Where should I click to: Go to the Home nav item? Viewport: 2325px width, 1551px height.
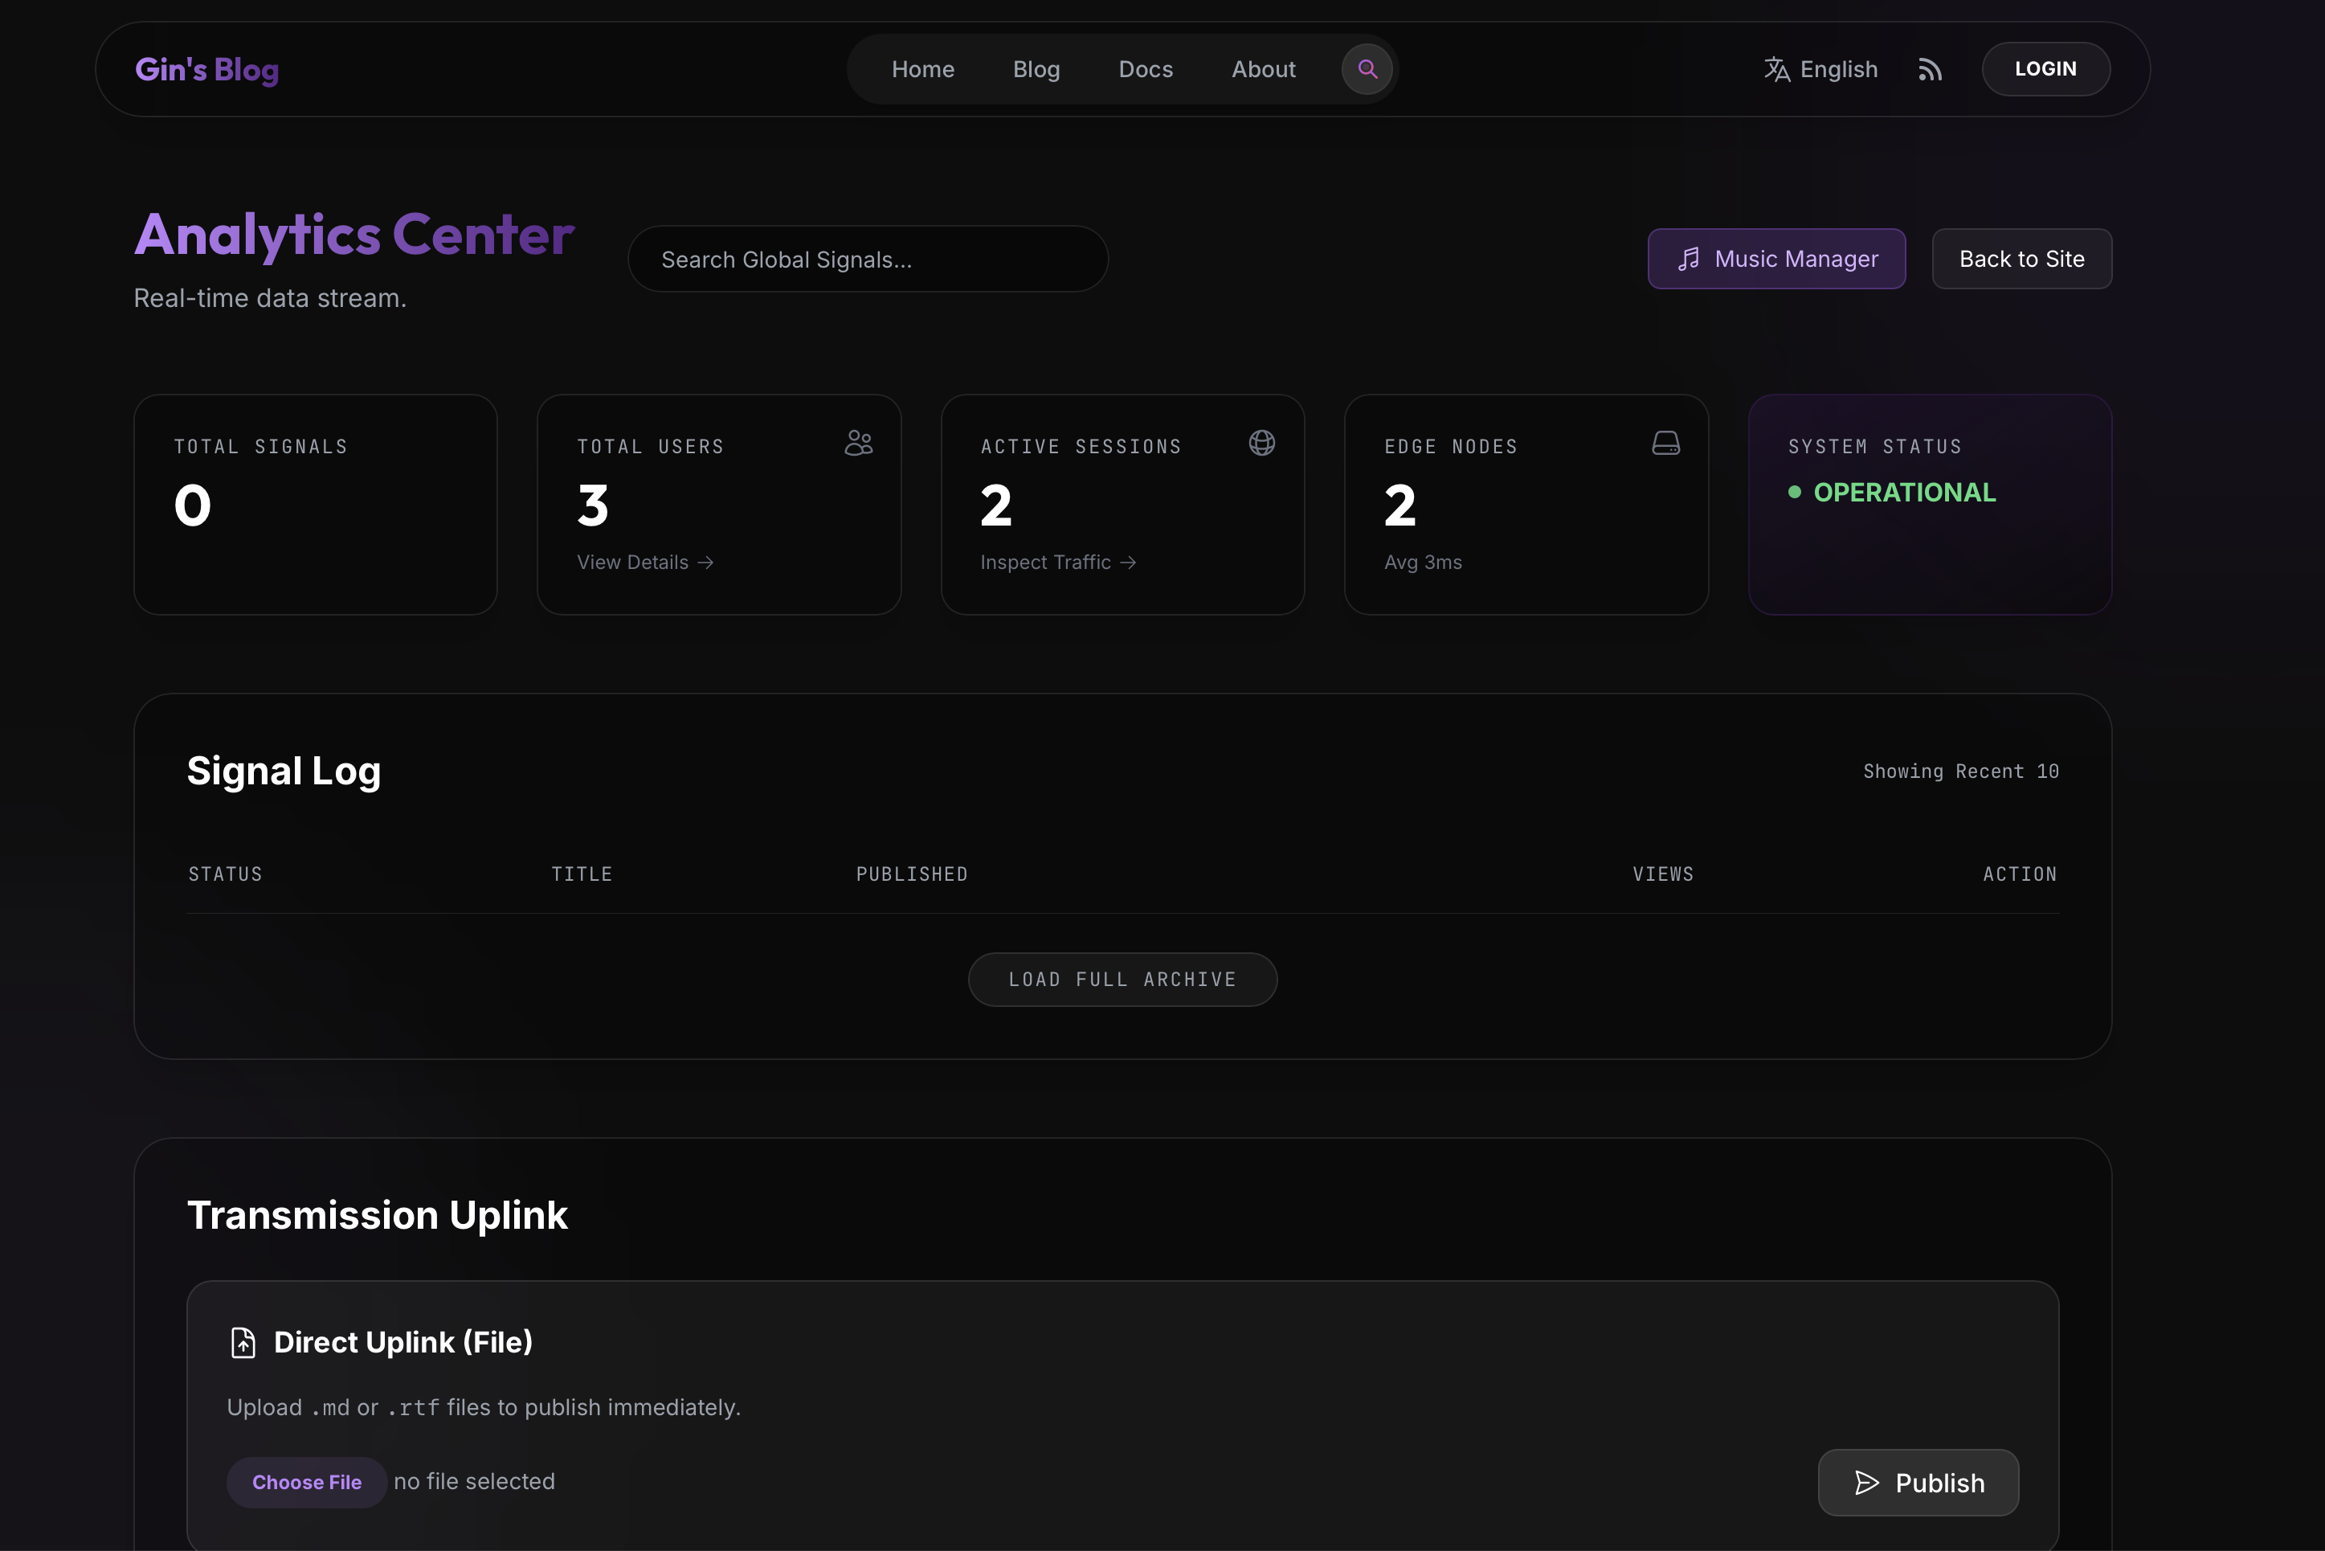[x=922, y=69]
